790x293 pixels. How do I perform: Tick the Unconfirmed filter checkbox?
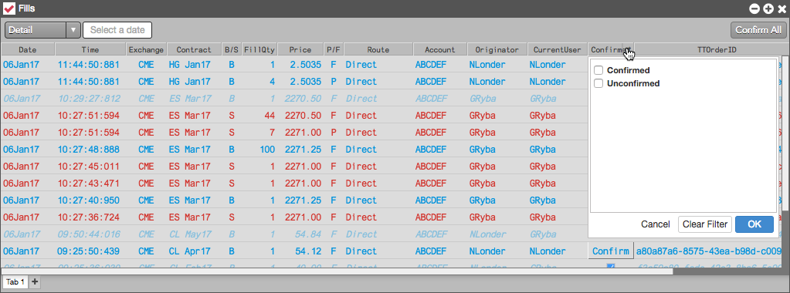(598, 83)
